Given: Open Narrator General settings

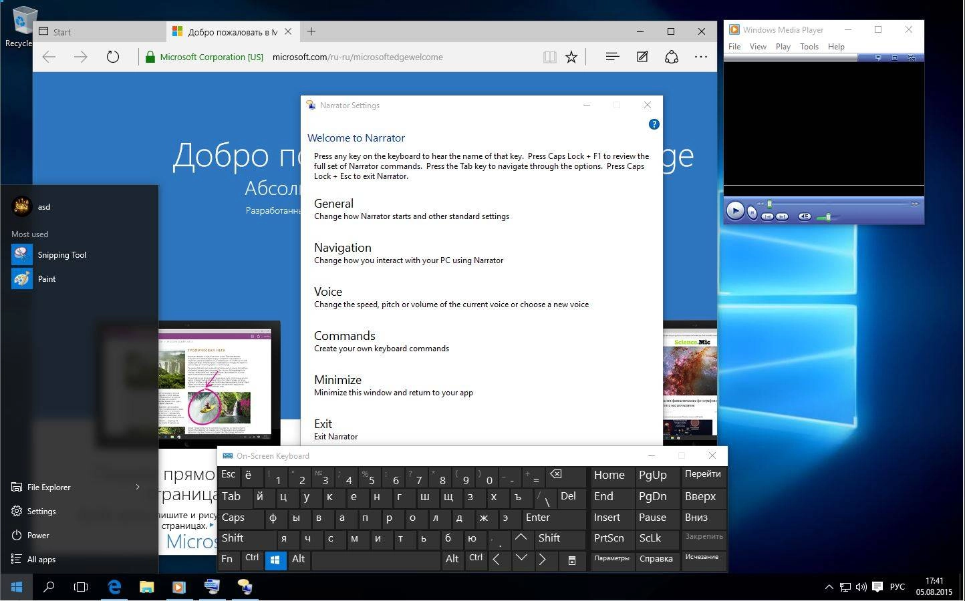Looking at the screenshot, I should point(411,209).
